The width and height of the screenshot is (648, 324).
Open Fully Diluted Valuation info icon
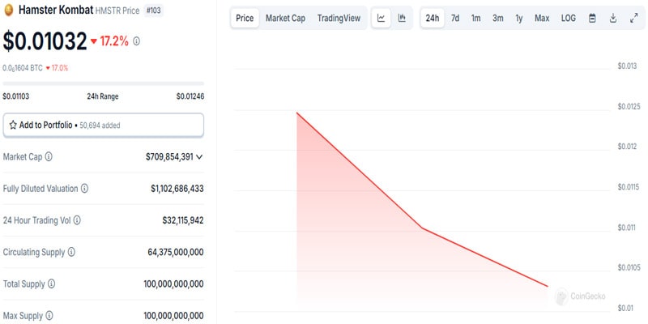tap(84, 189)
